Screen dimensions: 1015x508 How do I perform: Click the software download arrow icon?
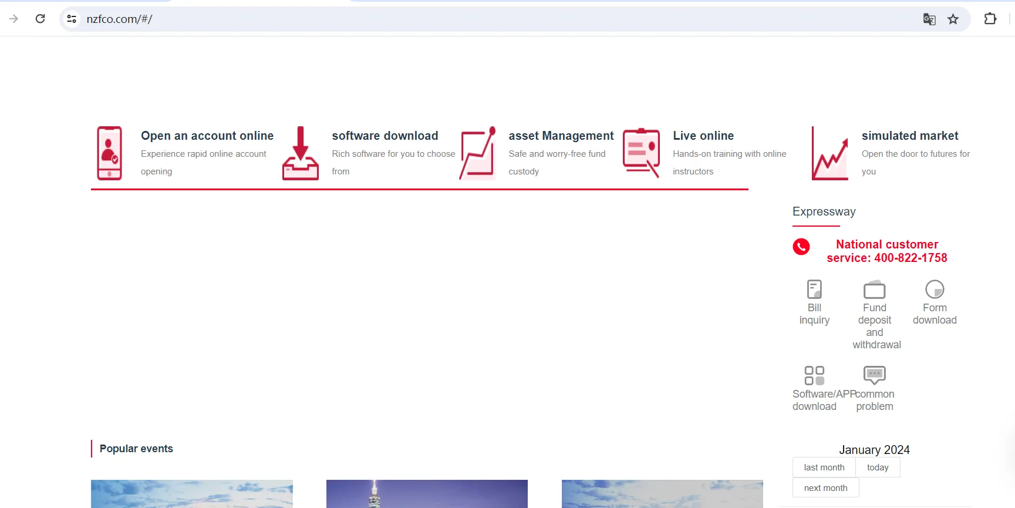pyautogui.click(x=301, y=153)
